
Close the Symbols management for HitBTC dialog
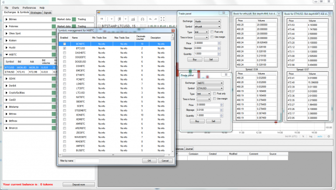(173, 31)
